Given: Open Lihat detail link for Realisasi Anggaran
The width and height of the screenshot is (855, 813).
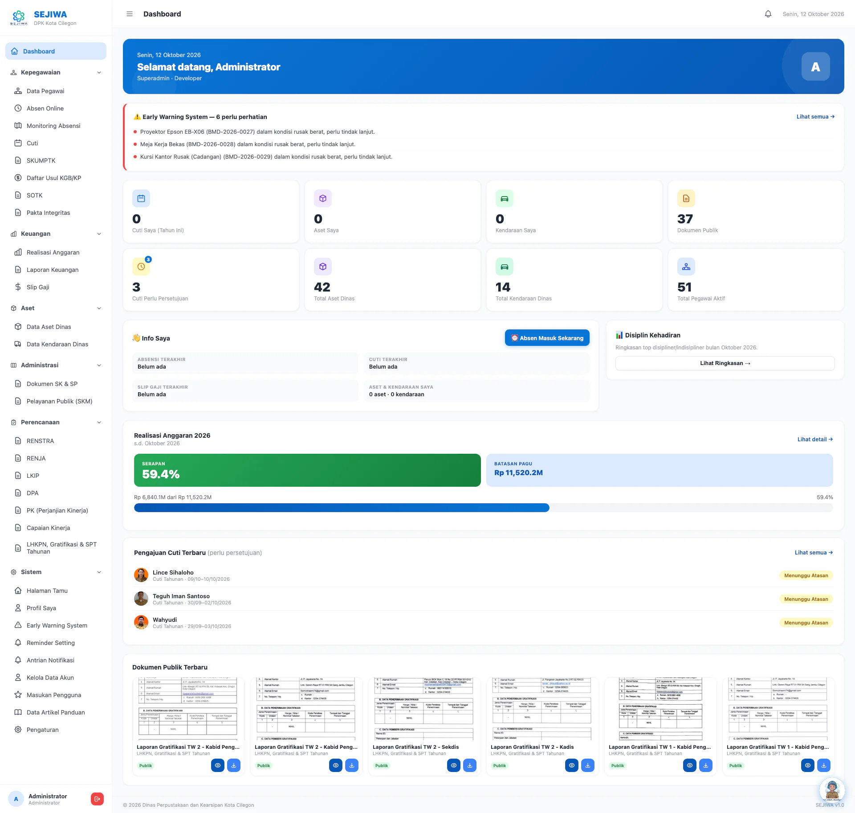Looking at the screenshot, I should tap(815, 439).
